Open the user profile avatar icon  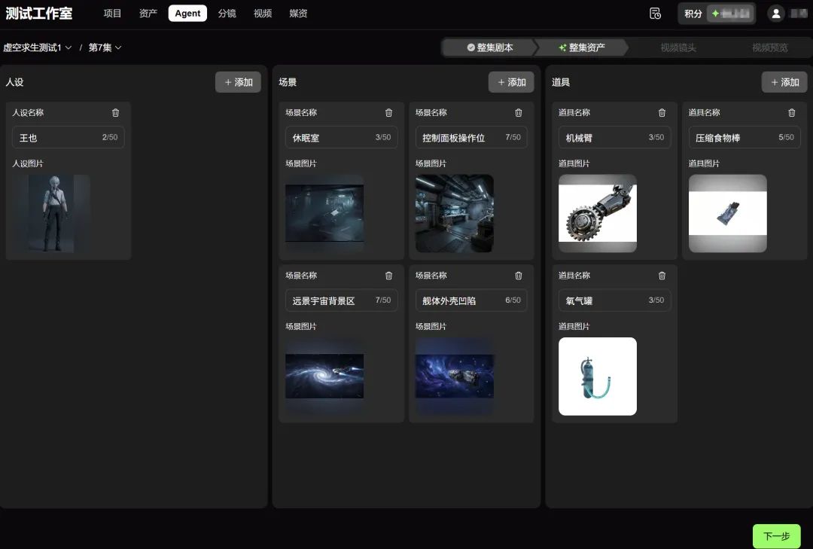[x=775, y=13]
